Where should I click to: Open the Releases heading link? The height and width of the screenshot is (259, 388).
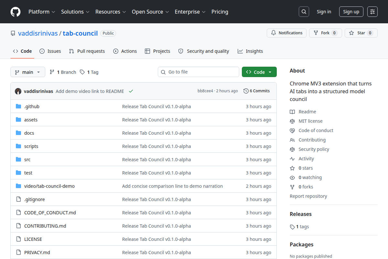(x=301, y=214)
